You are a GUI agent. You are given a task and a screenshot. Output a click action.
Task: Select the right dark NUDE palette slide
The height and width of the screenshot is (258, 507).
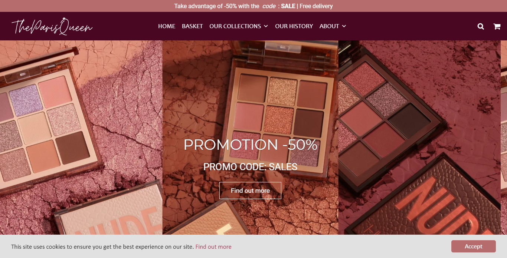click(419, 138)
